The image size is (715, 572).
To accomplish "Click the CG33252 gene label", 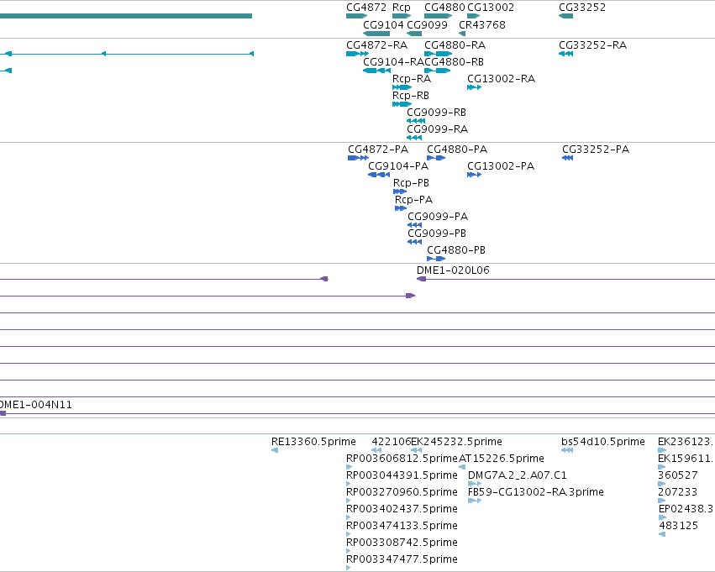I will click(582, 8).
